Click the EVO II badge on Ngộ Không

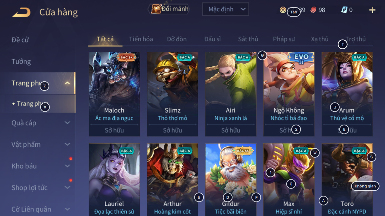(301, 59)
